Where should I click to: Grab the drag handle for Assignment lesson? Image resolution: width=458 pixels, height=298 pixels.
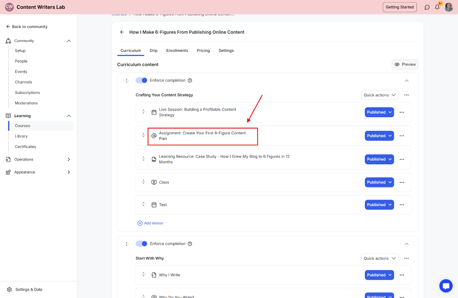(144, 135)
